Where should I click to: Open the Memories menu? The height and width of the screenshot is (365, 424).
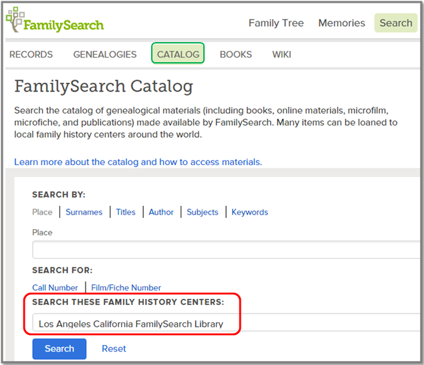tap(341, 23)
